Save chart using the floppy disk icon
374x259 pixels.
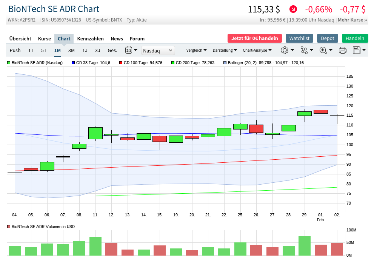pos(357,50)
